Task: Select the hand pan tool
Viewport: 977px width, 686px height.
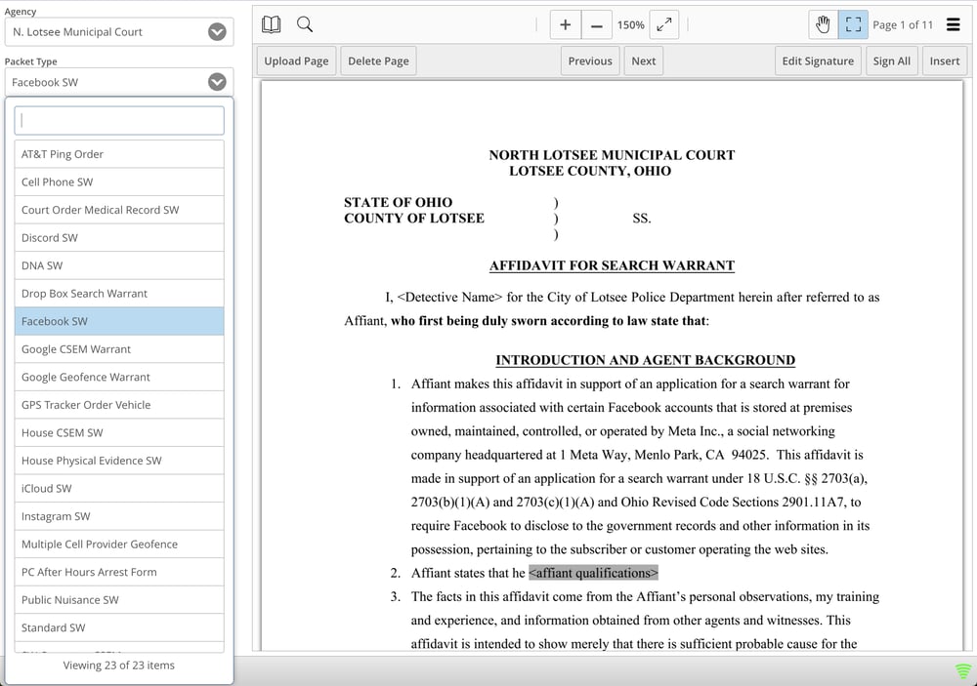Action: point(823,25)
